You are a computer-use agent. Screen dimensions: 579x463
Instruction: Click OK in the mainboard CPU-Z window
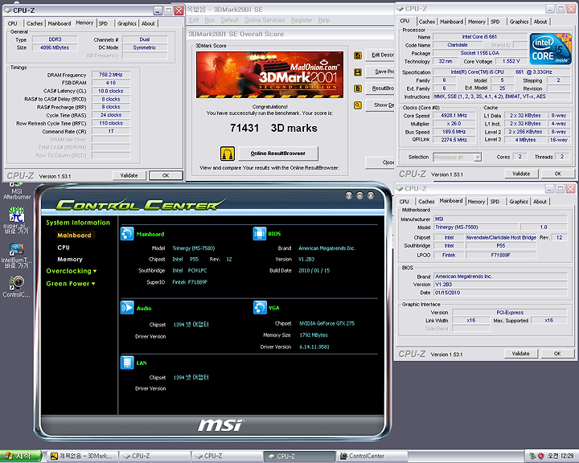coord(557,354)
